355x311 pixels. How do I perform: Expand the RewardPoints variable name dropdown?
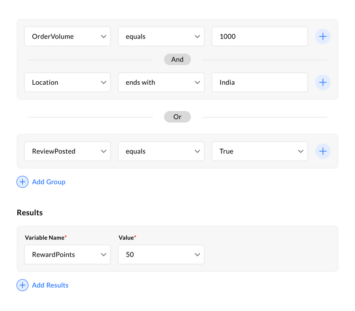[x=67, y=254]
